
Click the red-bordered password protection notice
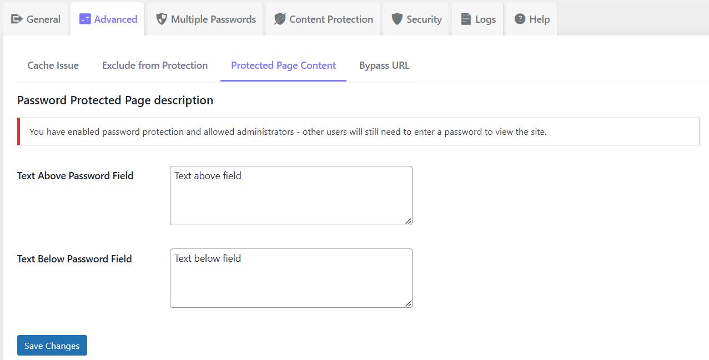pos(355,131)
